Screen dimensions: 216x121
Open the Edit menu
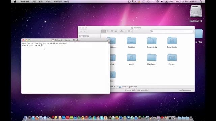[x=41, y=1]
